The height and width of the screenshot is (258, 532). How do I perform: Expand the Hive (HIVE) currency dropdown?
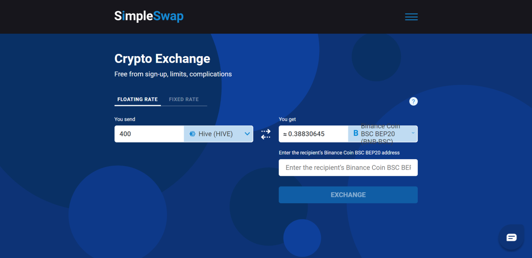(219, 134)
